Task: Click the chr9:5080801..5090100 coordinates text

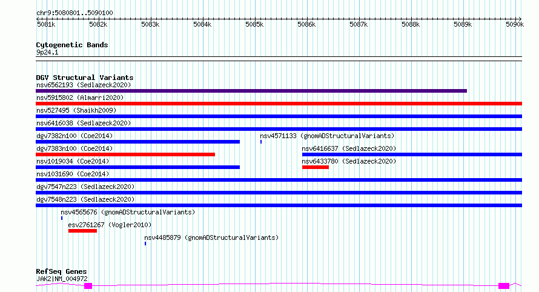Action: click(x=74, y=13)
